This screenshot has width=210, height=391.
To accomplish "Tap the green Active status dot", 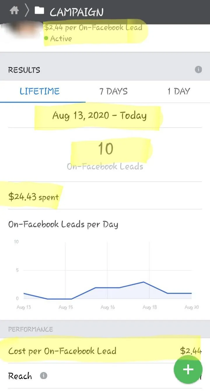I will coord(46,38).
